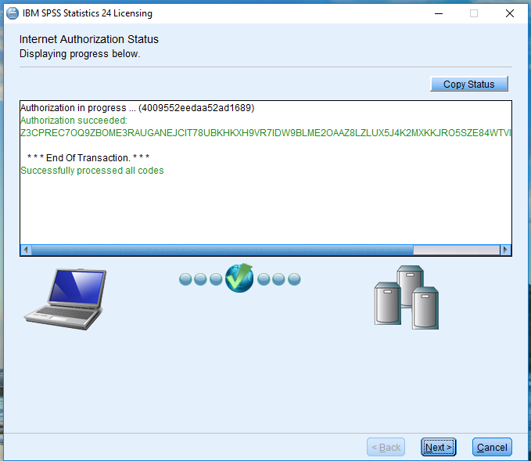Click '* * * End Of Transaction. * * *' line
This screenshot has width=531, height=461.
coord(88,157)
